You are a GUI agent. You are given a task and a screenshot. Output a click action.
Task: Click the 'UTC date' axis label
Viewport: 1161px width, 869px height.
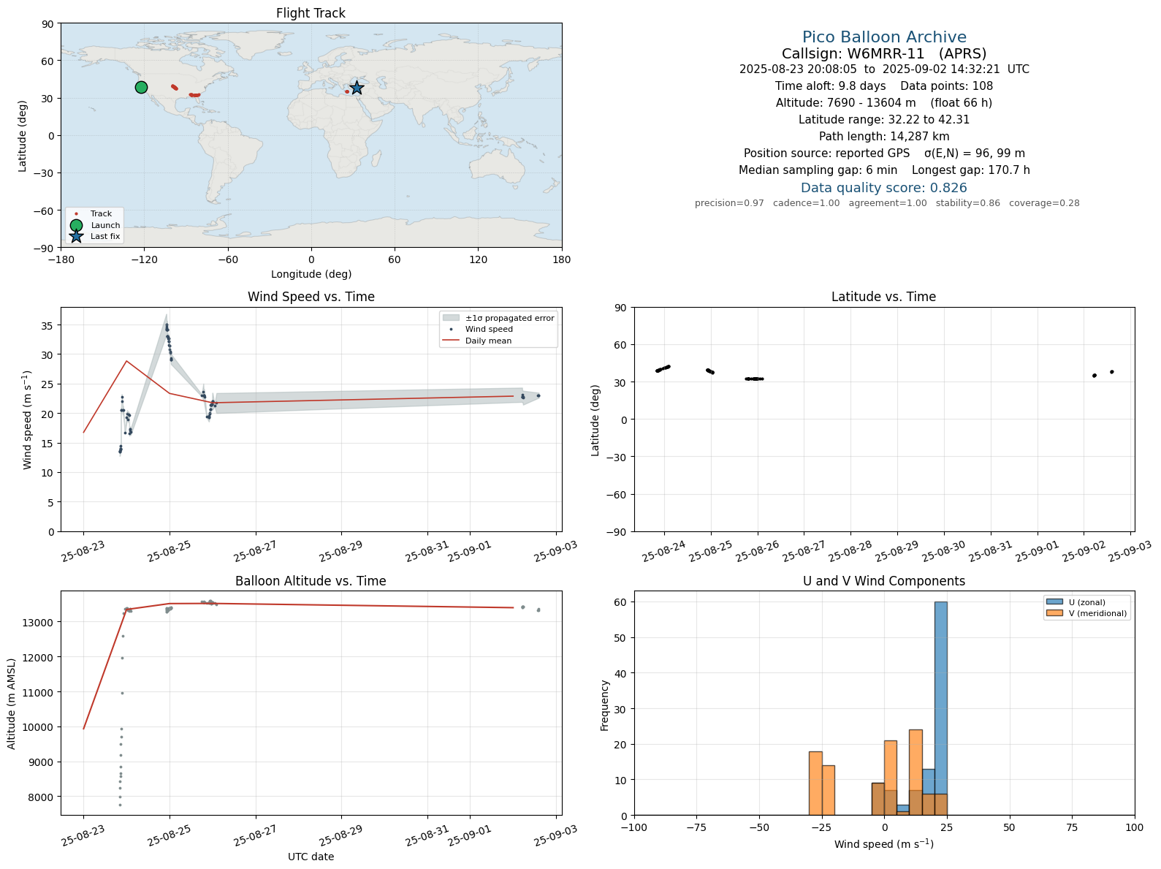[x=311, y=857]
